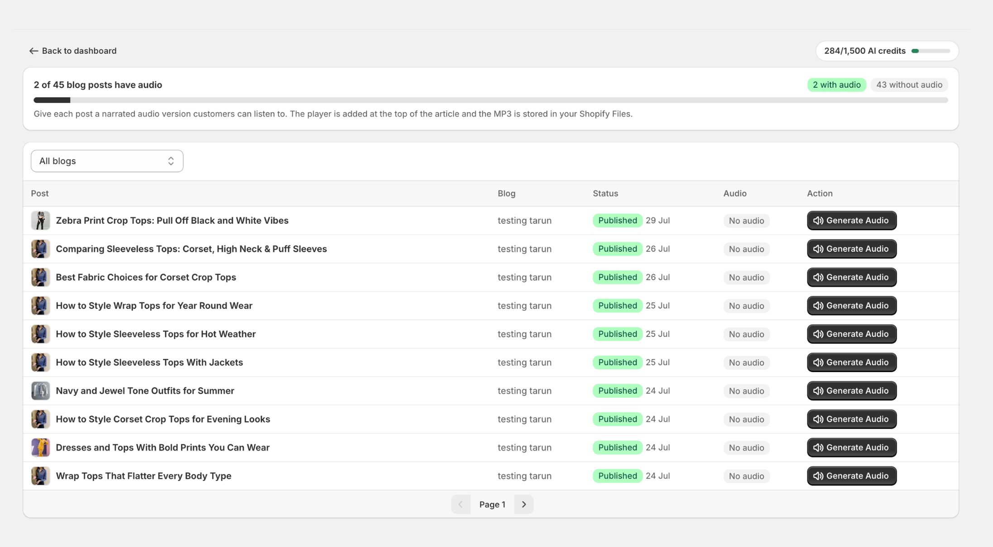This screenshot has height=547, width=993.
Task: Generate audio for Corset Crop Tops Evening post
Action: click(x=852, y=419)
